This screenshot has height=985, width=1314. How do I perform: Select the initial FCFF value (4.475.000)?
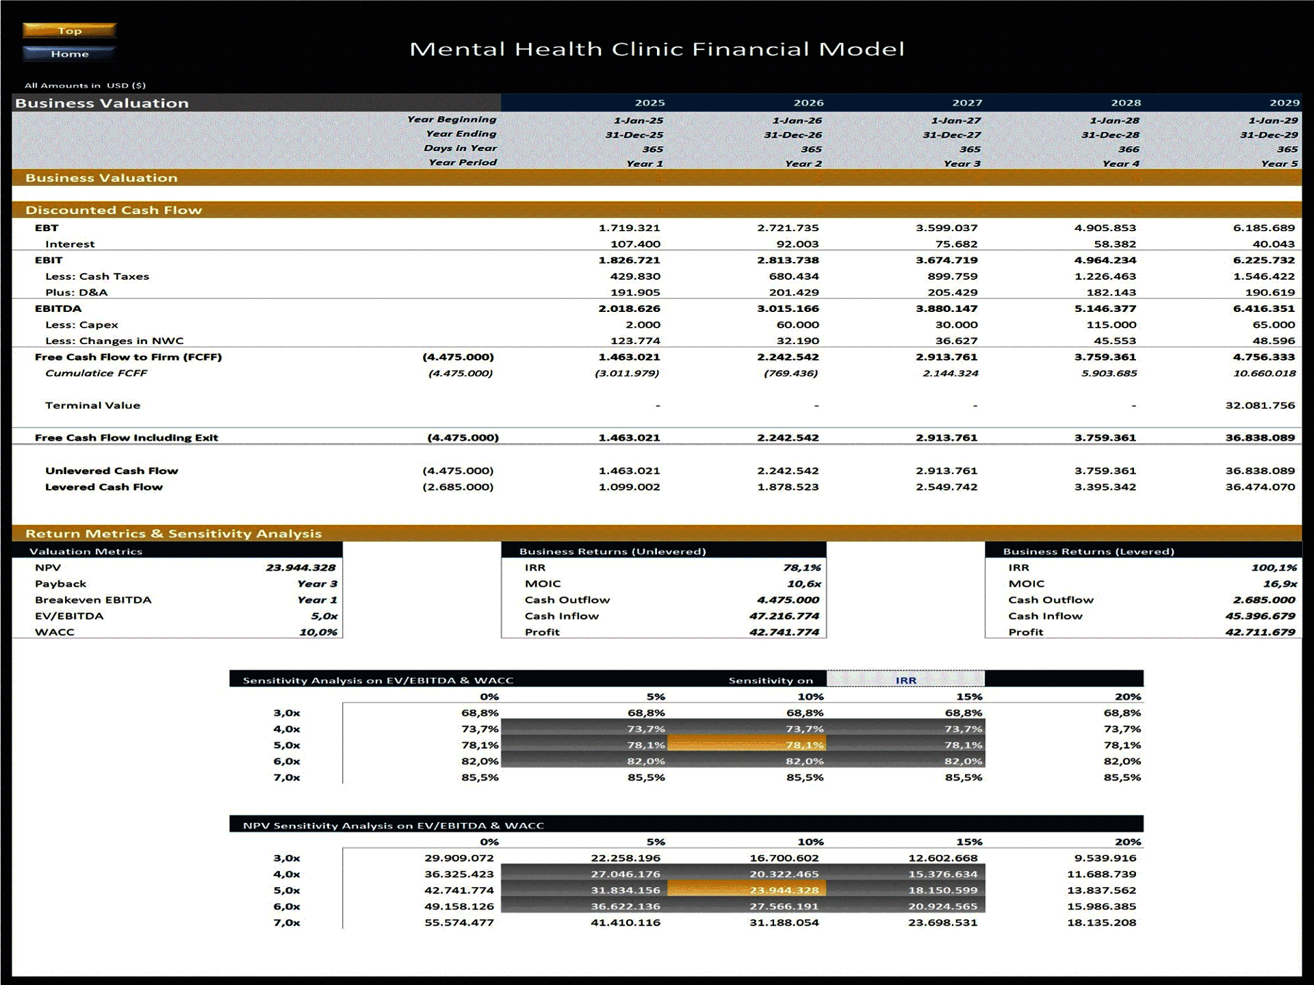pyautogui.click(x=458, y=357)
